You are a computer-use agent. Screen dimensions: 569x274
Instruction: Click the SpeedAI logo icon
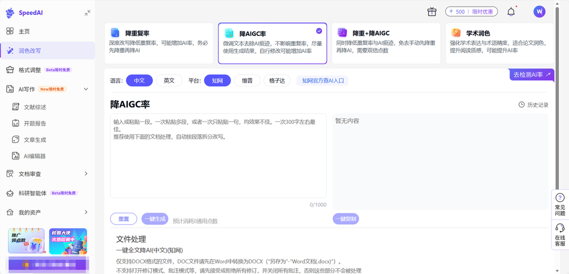(x=10, y=13)
